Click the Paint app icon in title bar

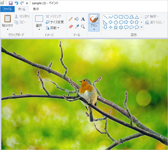tap(2, 3)
